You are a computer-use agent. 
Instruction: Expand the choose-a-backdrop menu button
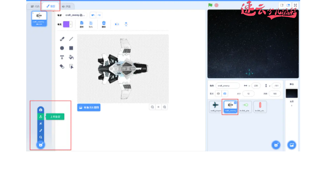(292, 145)
